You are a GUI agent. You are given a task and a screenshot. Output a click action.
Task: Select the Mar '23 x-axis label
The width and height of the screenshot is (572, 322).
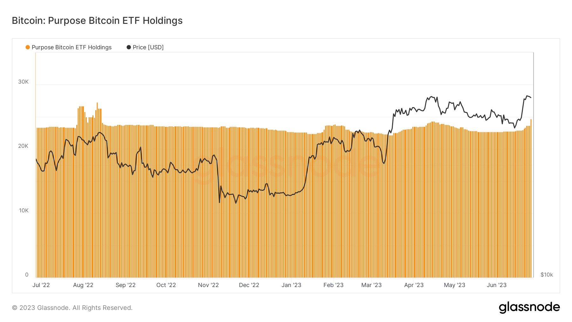tap(371, 285)
